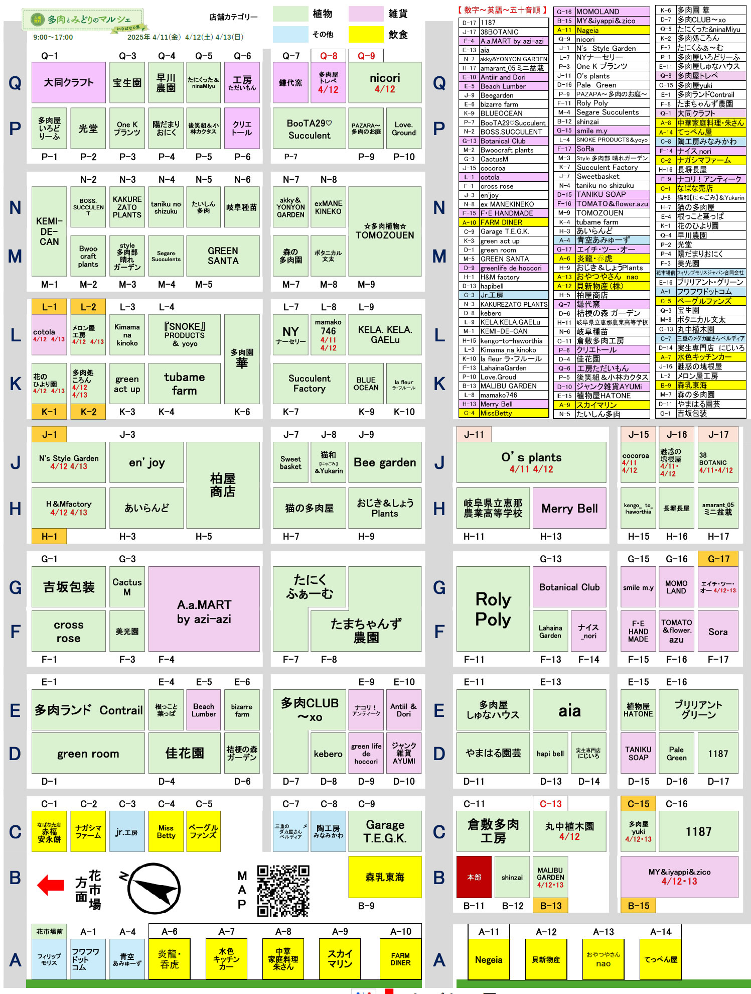Select the Beegarden entry in the index list
751x994 pixels.
[504, 95]
